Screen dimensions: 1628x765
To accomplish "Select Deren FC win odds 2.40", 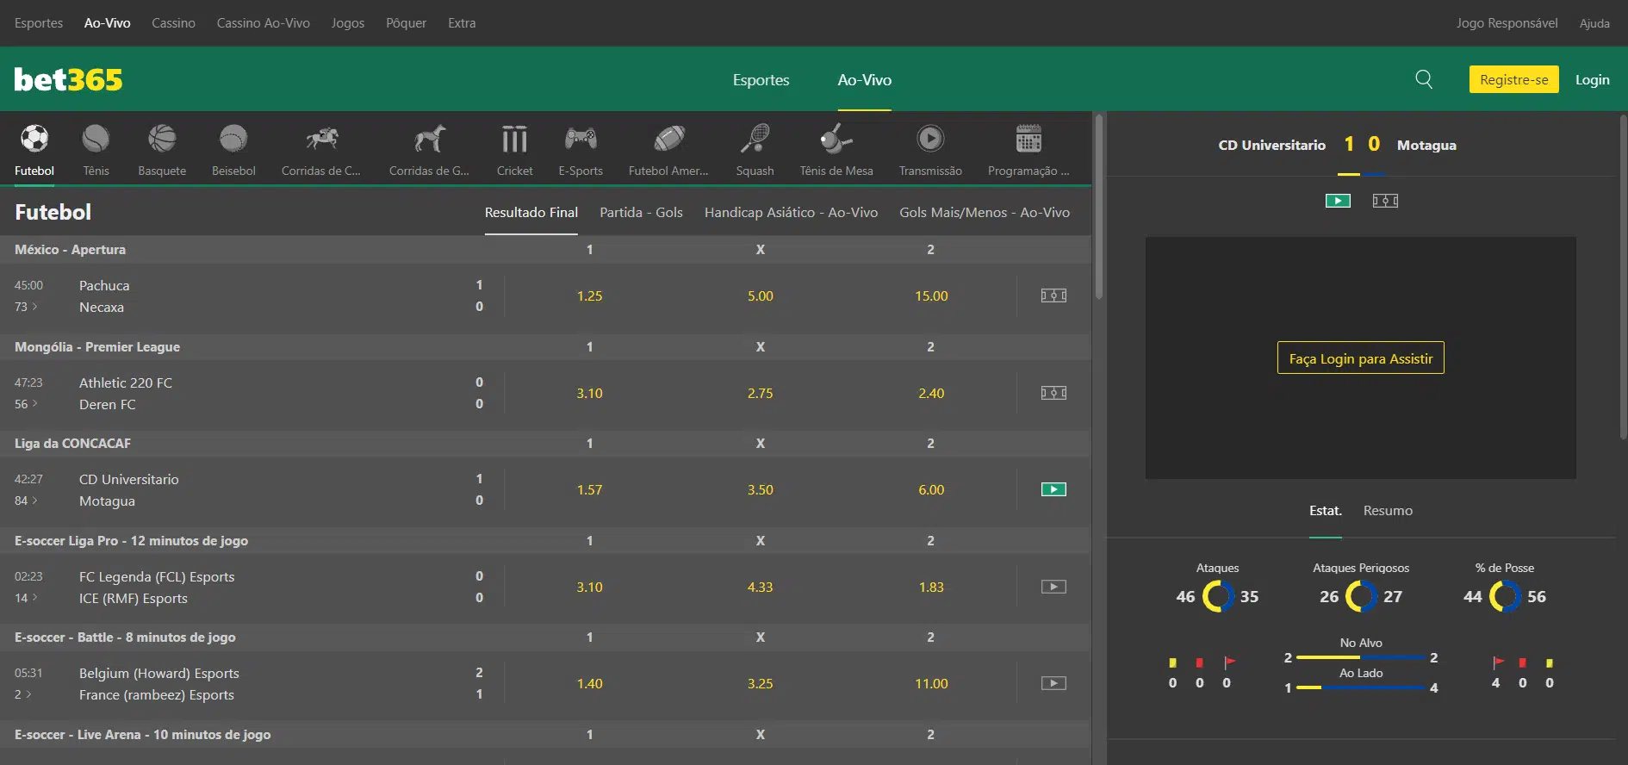I will coord(931,393).
